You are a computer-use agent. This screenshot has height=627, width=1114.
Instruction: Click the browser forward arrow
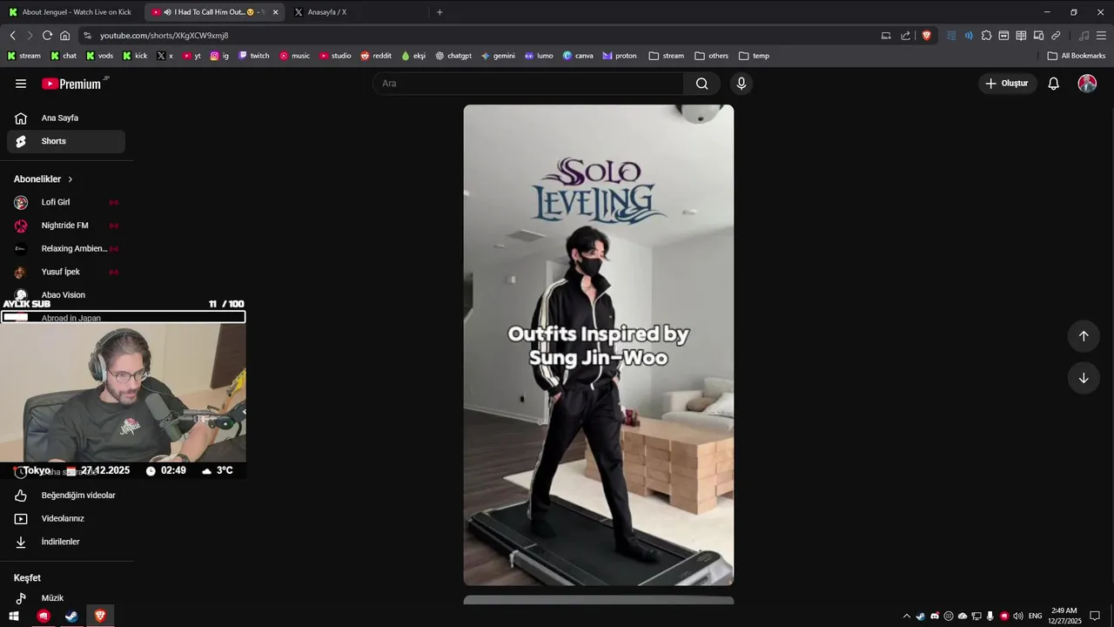pos(30,36)
